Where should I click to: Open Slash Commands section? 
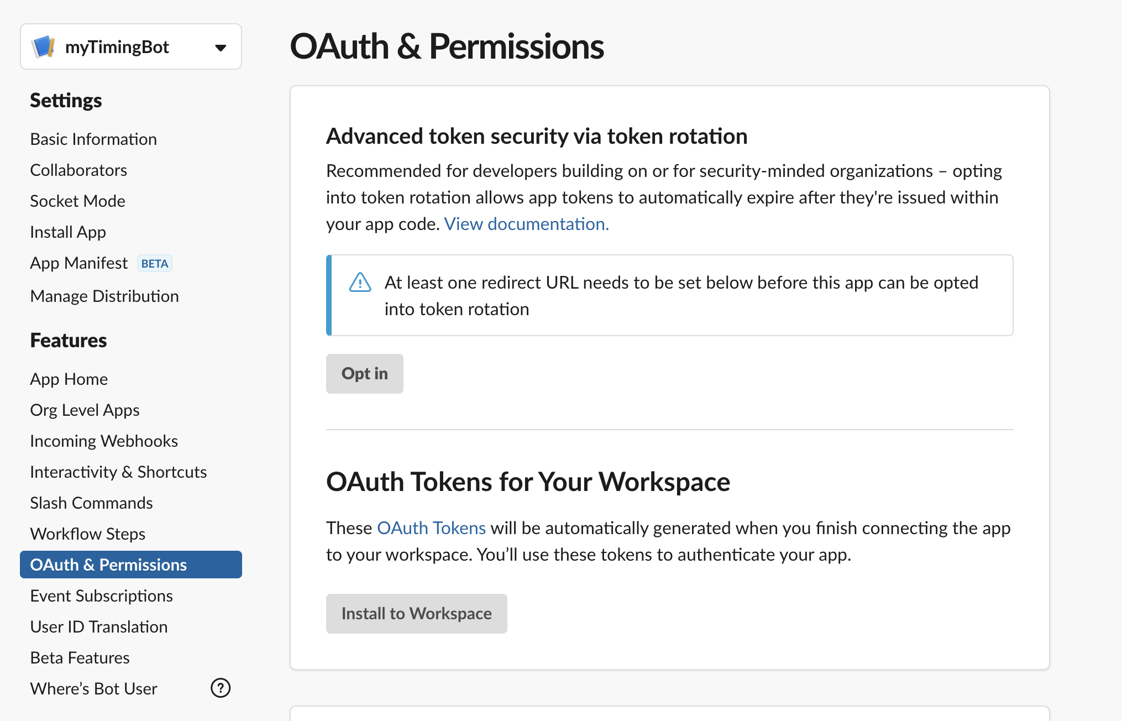(91, 503)
